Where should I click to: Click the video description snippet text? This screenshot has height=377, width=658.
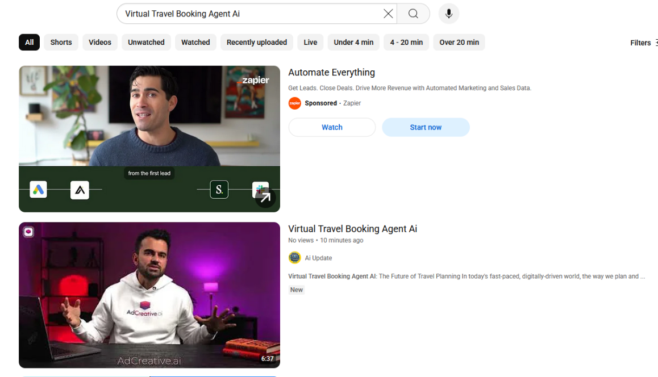[x=467, y=277]
